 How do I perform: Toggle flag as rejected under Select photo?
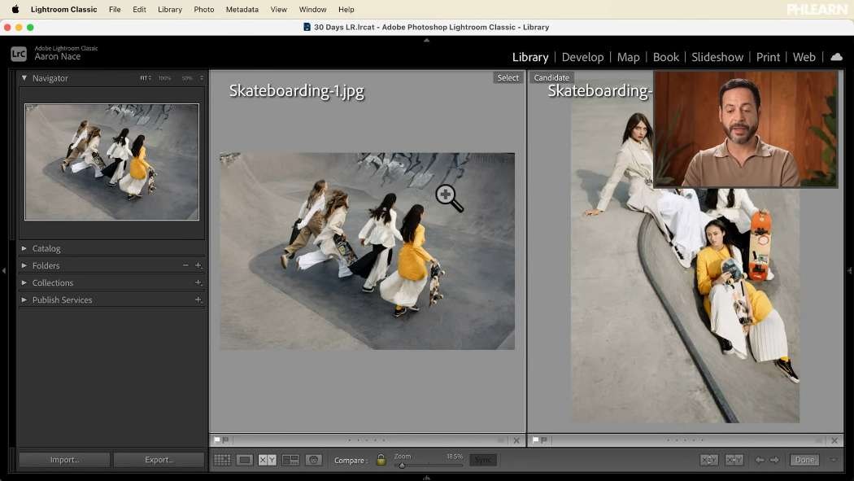[225, 439]
